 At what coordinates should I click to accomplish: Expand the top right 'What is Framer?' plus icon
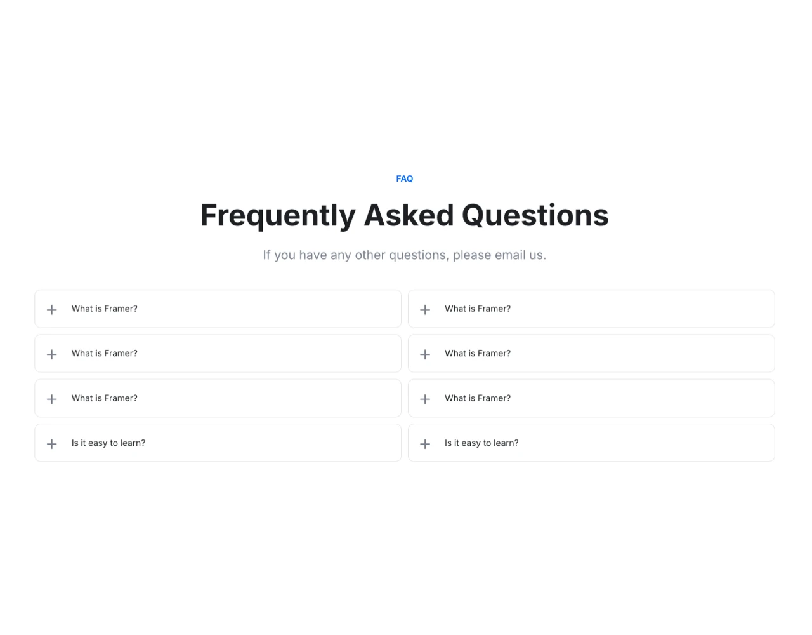point(424,309)
